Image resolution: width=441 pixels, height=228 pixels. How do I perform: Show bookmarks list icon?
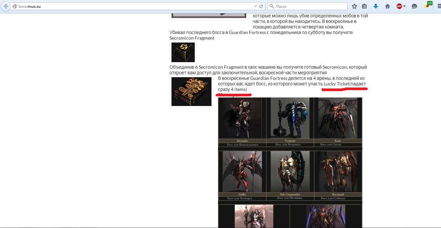[364, 6]
